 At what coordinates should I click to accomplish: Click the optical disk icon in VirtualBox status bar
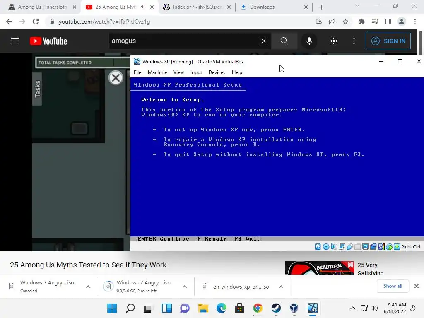tap(326, 247)
